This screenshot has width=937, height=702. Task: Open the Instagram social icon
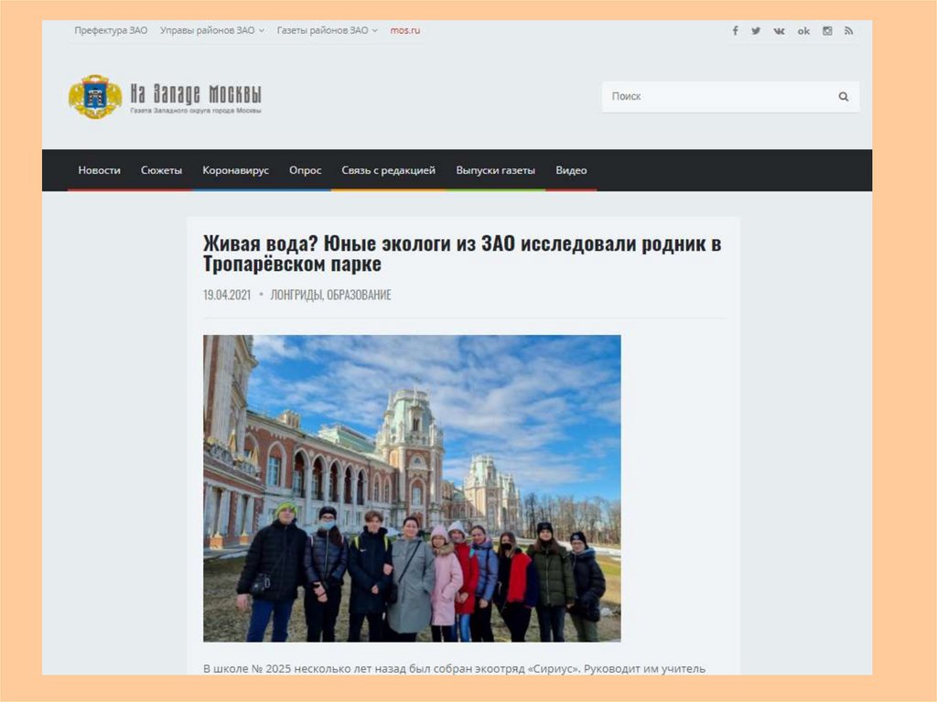[x=827, y=30]
